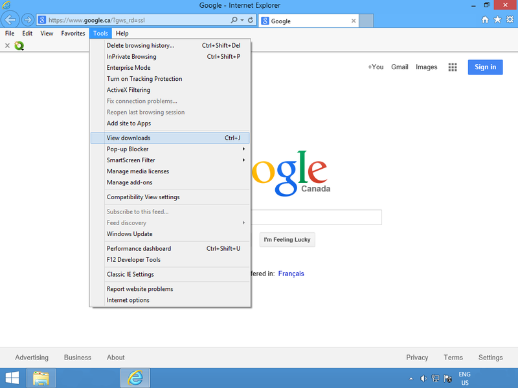This screenshot has height=388, width=518.
Task: Toggle ActiveX Filtering
Action: click(x=170, y=90)
